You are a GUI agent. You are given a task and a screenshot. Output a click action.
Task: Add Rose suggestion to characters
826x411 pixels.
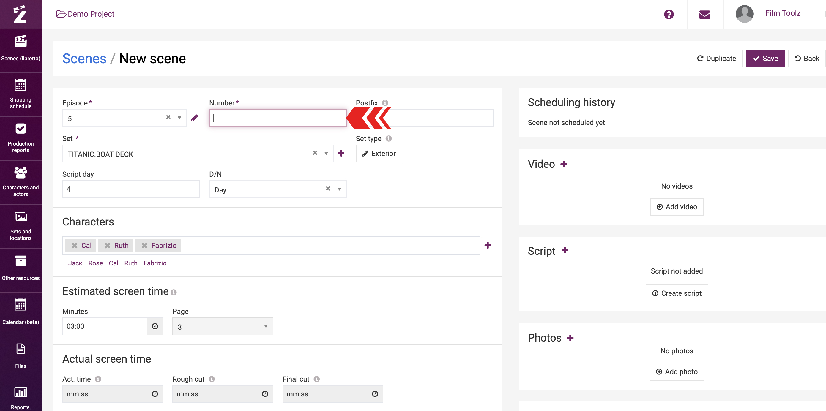(x=96, y=263)
